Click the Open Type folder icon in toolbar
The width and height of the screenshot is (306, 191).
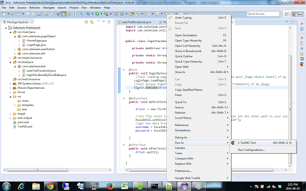click(132, 14)
